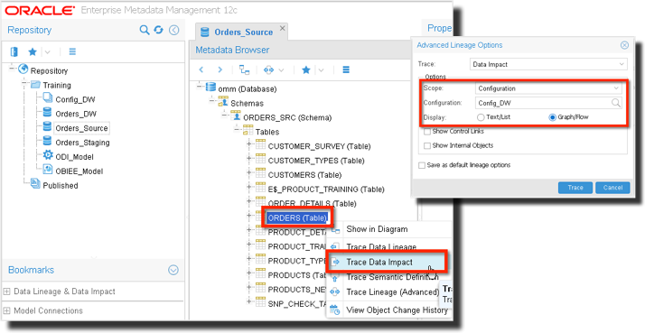This screenshot has height=333, width=645.
Task: Select the Repository root node
Action: click(49, 70)
